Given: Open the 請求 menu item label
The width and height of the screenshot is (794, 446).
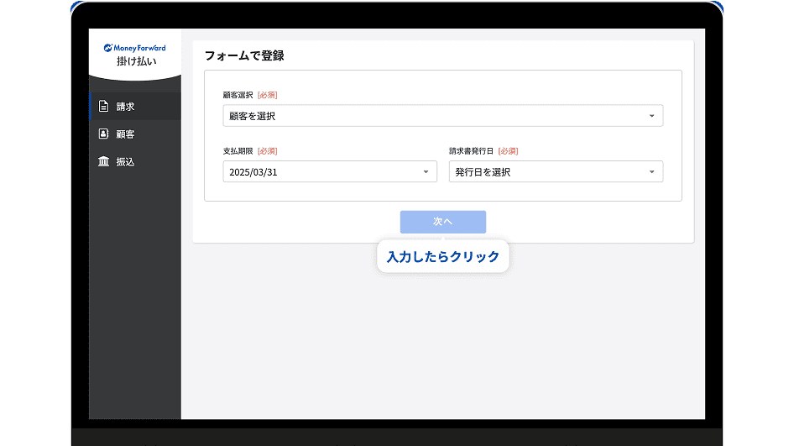Looking at the screenshot, I should pos(126,107).
